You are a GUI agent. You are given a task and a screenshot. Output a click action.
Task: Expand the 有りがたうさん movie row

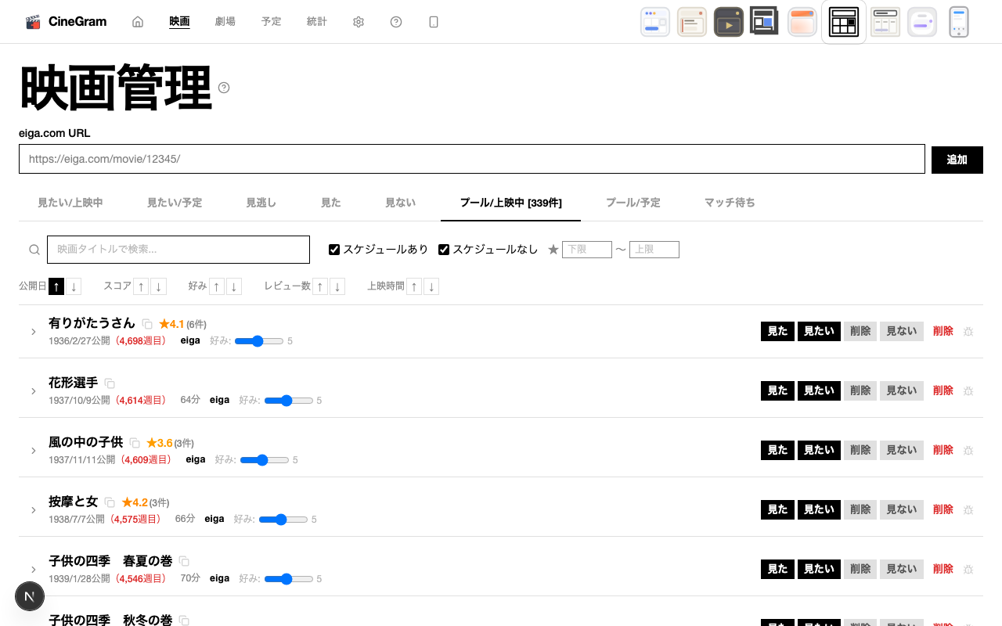(x=34, y=332)
